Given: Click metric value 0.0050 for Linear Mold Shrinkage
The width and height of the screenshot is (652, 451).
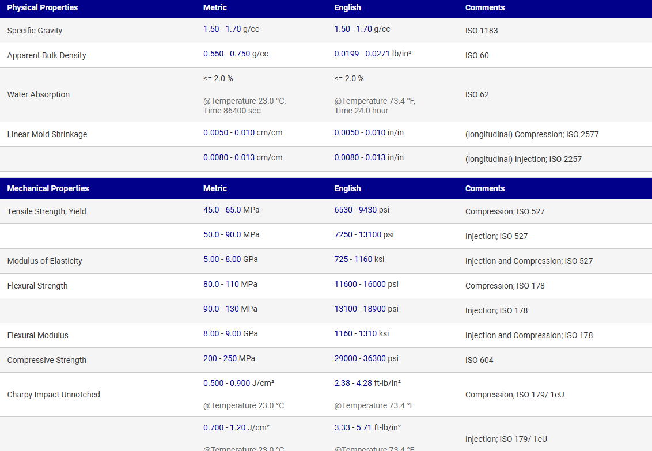Looking at the screenshot, I should point(216,133).
